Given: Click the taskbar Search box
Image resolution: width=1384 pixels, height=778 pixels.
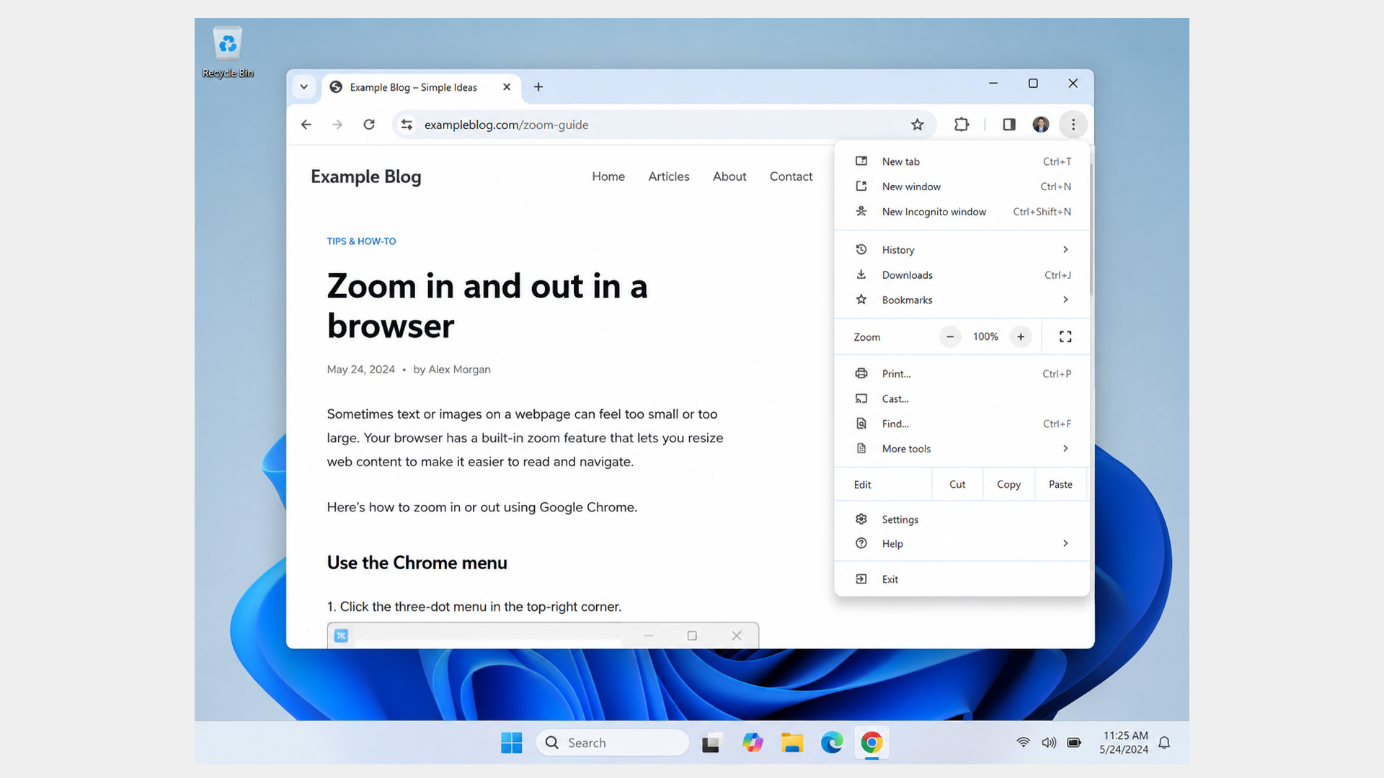Looking at the screenshot, I should [x=612, y=743].
